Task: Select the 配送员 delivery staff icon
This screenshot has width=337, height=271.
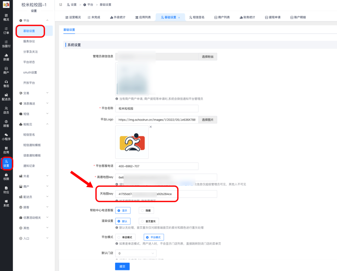Action: coord(6,97)
